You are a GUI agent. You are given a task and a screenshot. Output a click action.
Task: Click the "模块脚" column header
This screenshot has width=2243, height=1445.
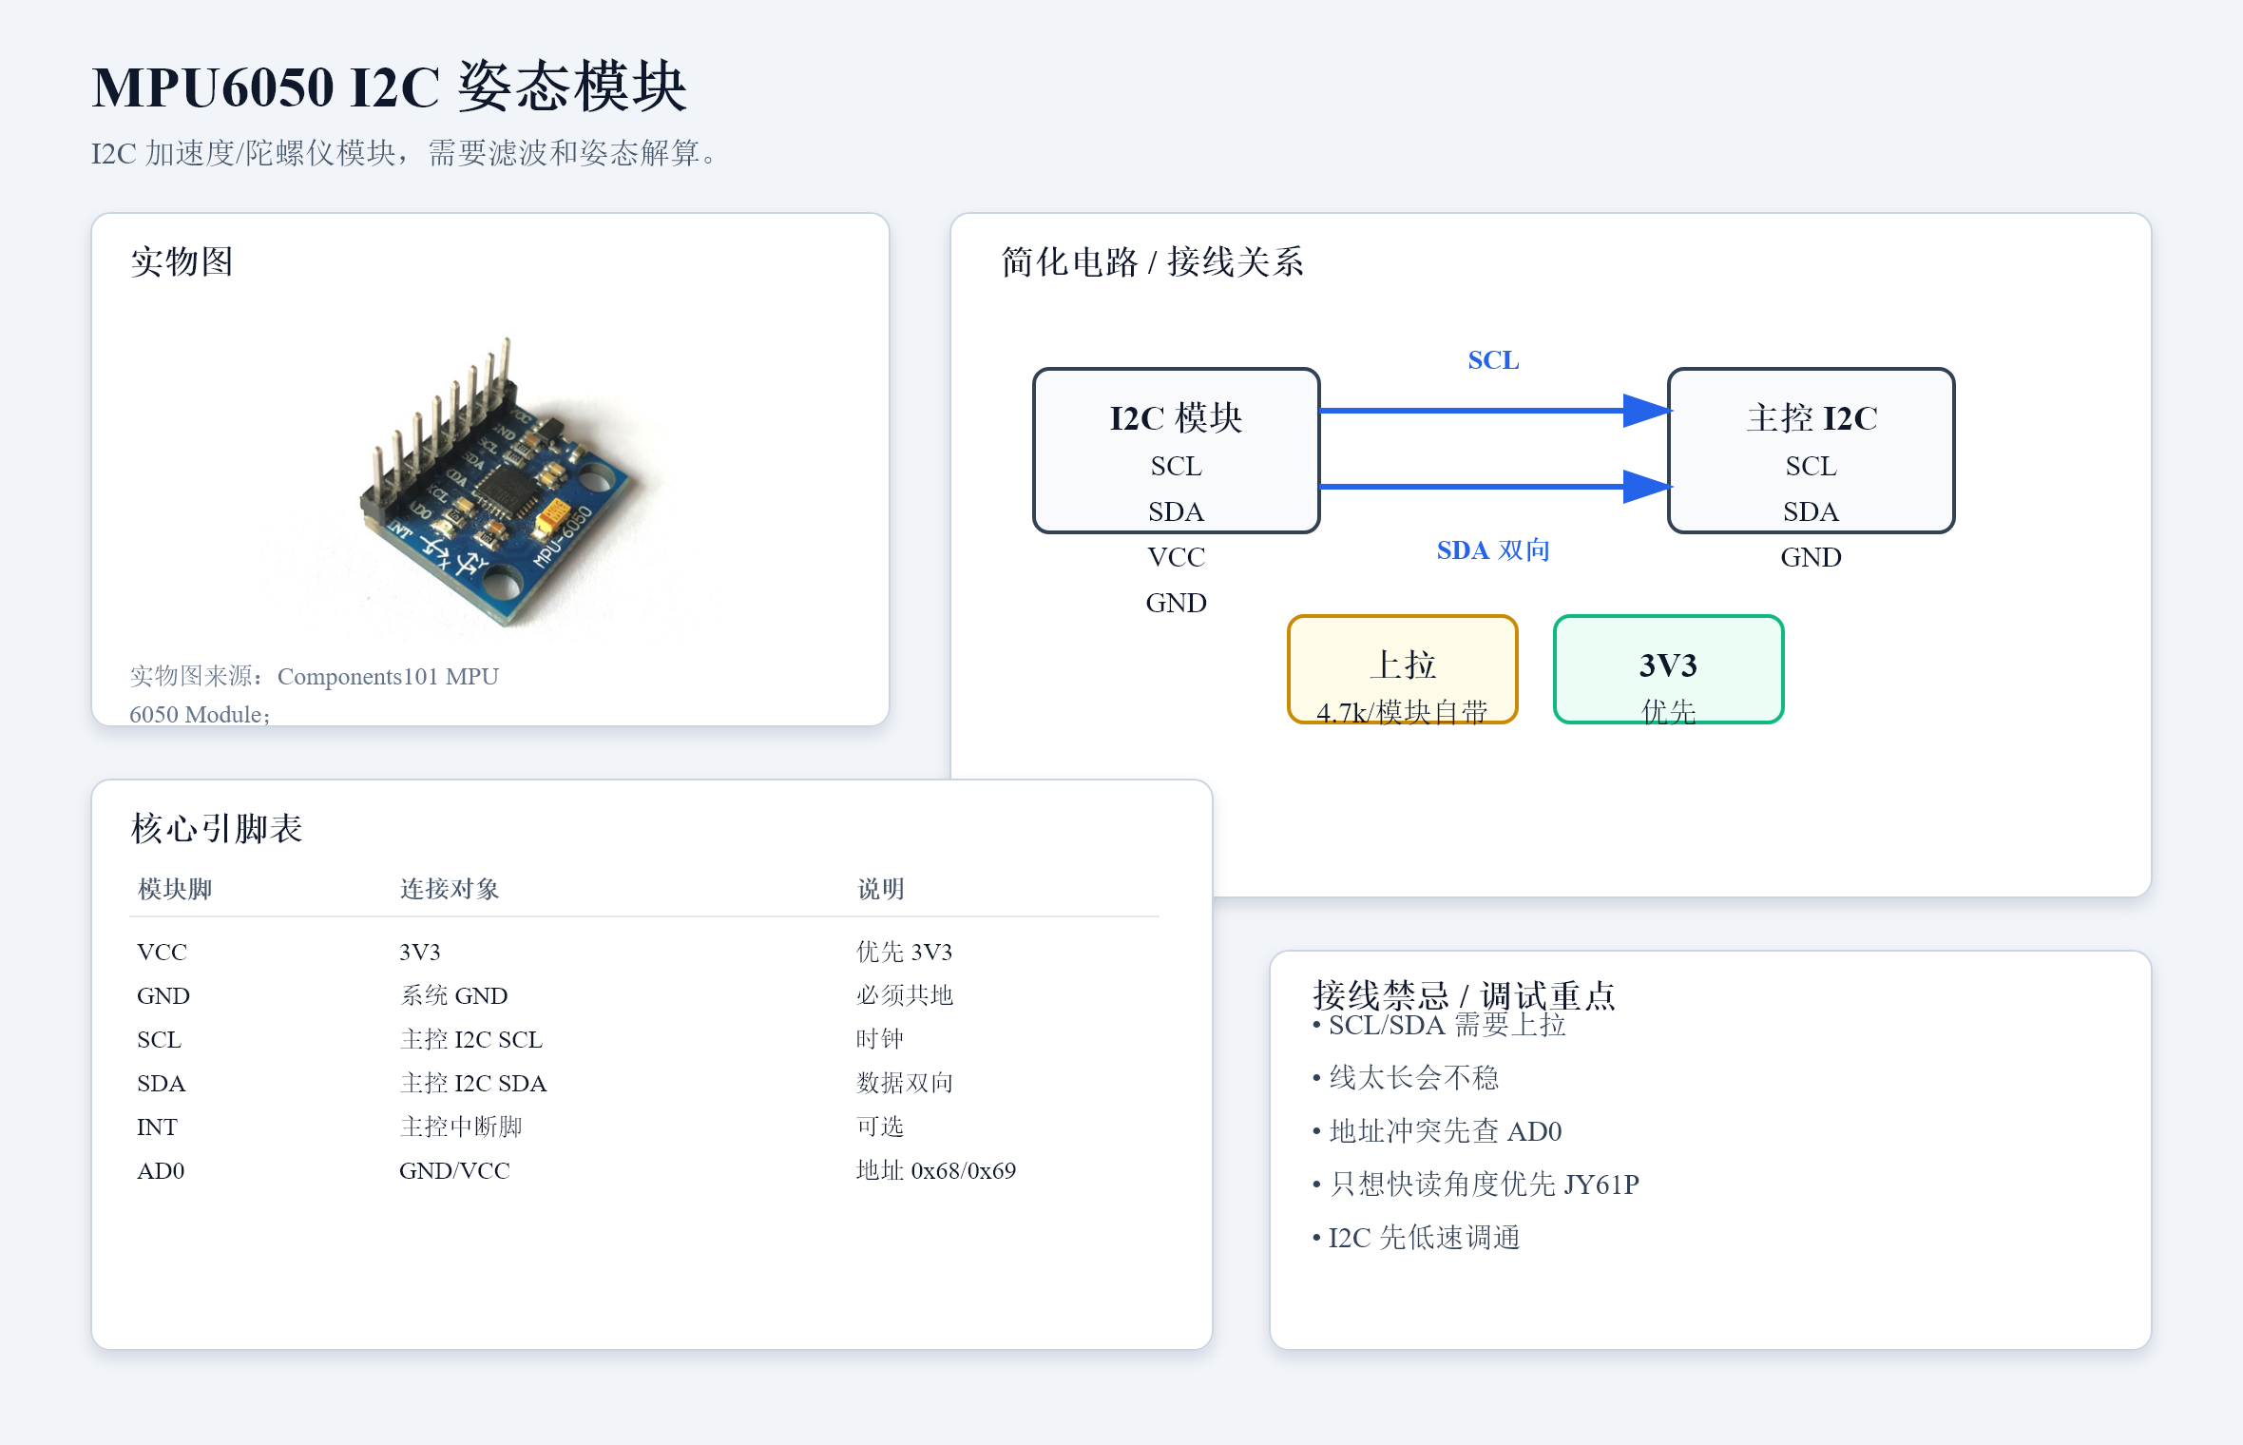coord(175,889)
